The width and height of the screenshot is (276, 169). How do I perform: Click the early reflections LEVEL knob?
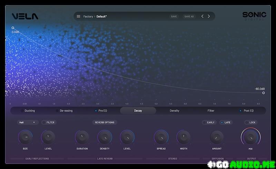pos(48,137)
